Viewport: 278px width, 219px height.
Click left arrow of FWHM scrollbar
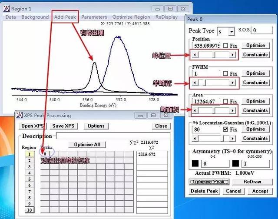(195, 83)
